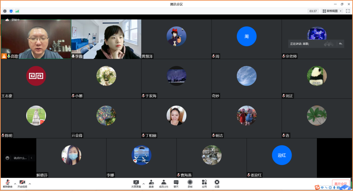Expand share options arrow beside 共享屏幕
This screenshot has height=191, width=353.
click(144, 183)
